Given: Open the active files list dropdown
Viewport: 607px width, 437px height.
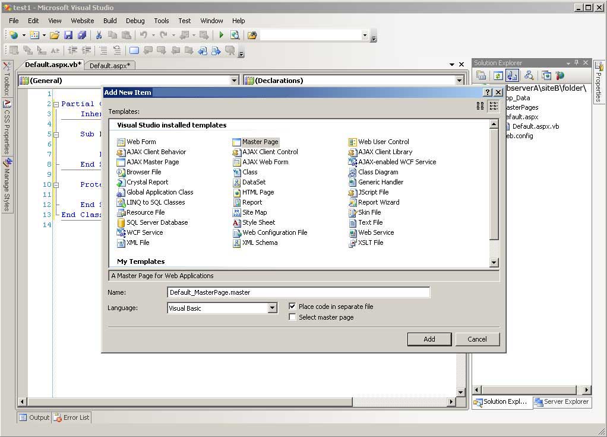Looking at the screenshot, I should (452, 65).
